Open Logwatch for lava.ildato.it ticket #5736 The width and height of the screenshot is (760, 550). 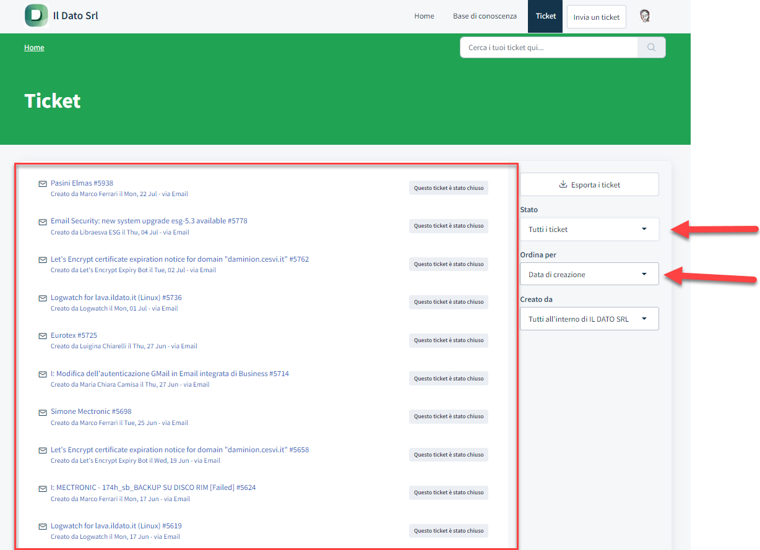[x=116, y=298]
